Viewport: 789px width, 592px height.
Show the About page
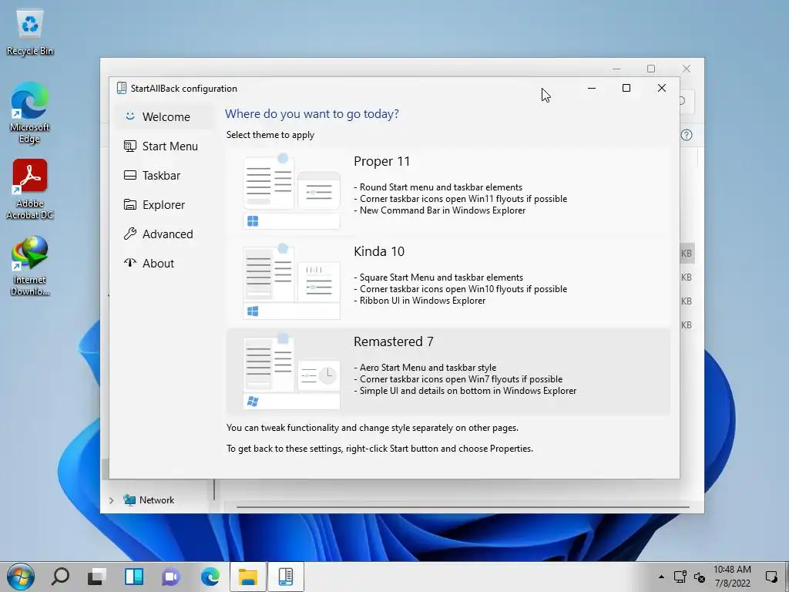click(x=164, y=264)
